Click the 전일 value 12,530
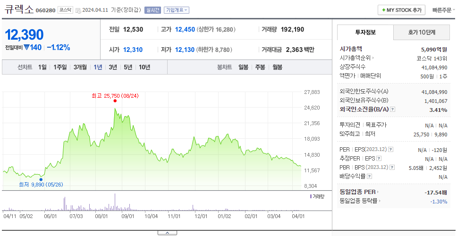Image resolution: width=457 pixels, height=236 pixels. 133,29
